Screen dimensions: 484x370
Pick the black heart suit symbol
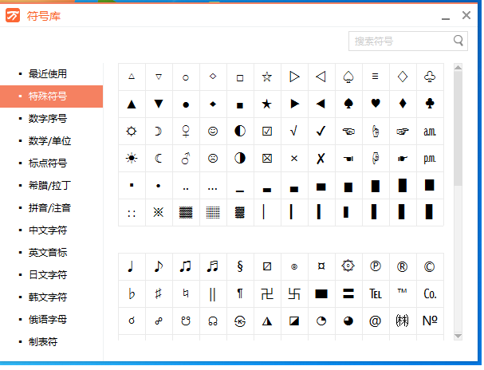pyautogui.click(x=376, y=104)
